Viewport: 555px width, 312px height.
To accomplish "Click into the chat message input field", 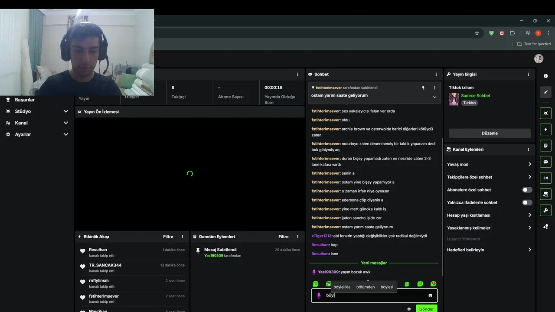I will tap(374, 296).
